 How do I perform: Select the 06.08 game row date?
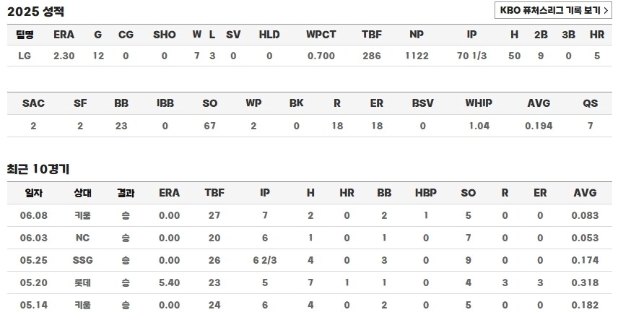(x=34, y=215)
